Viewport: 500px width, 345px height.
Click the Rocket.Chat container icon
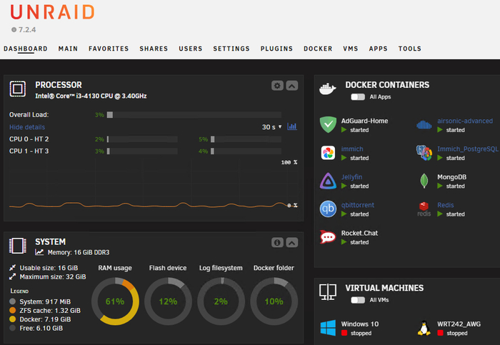[328, 237]
